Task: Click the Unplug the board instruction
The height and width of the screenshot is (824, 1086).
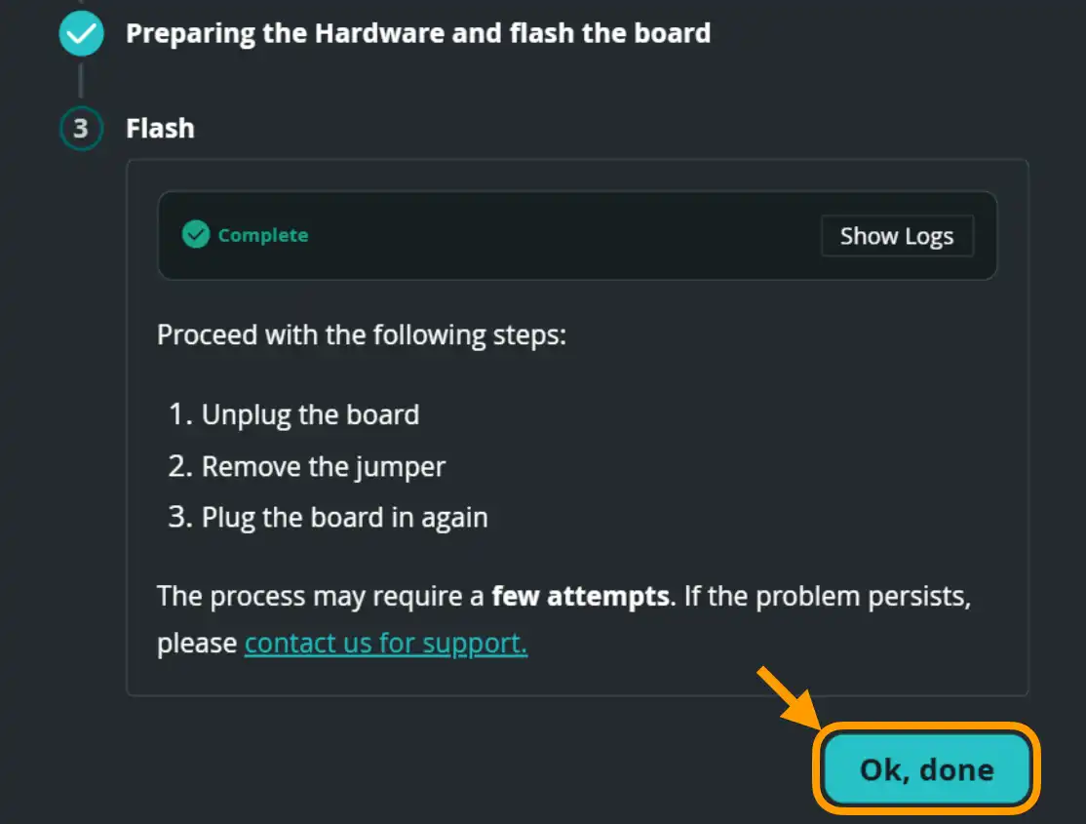Action: click(x=310, y=414)
